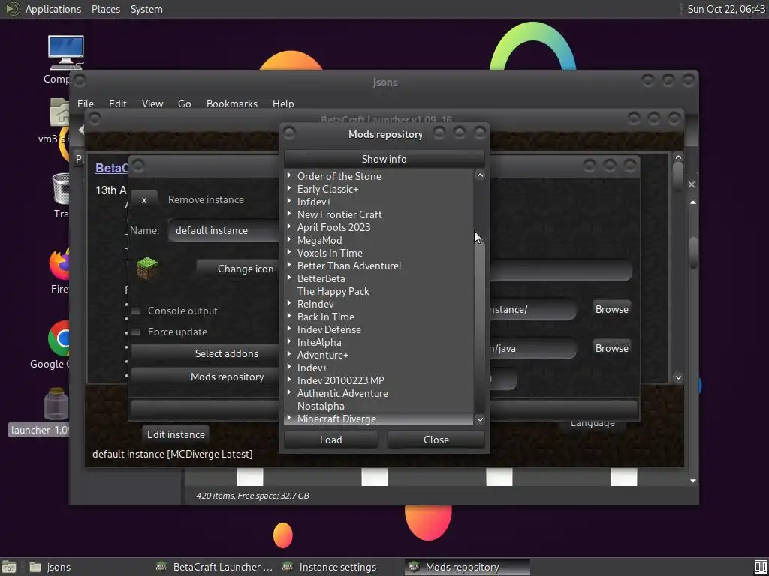Open the Places menu in top panel
The width and height of the screenshot is (769, 576).
click(106, 9)
